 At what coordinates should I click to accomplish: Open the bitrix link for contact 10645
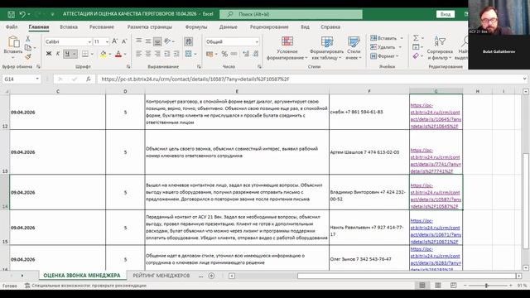[436, 116]
